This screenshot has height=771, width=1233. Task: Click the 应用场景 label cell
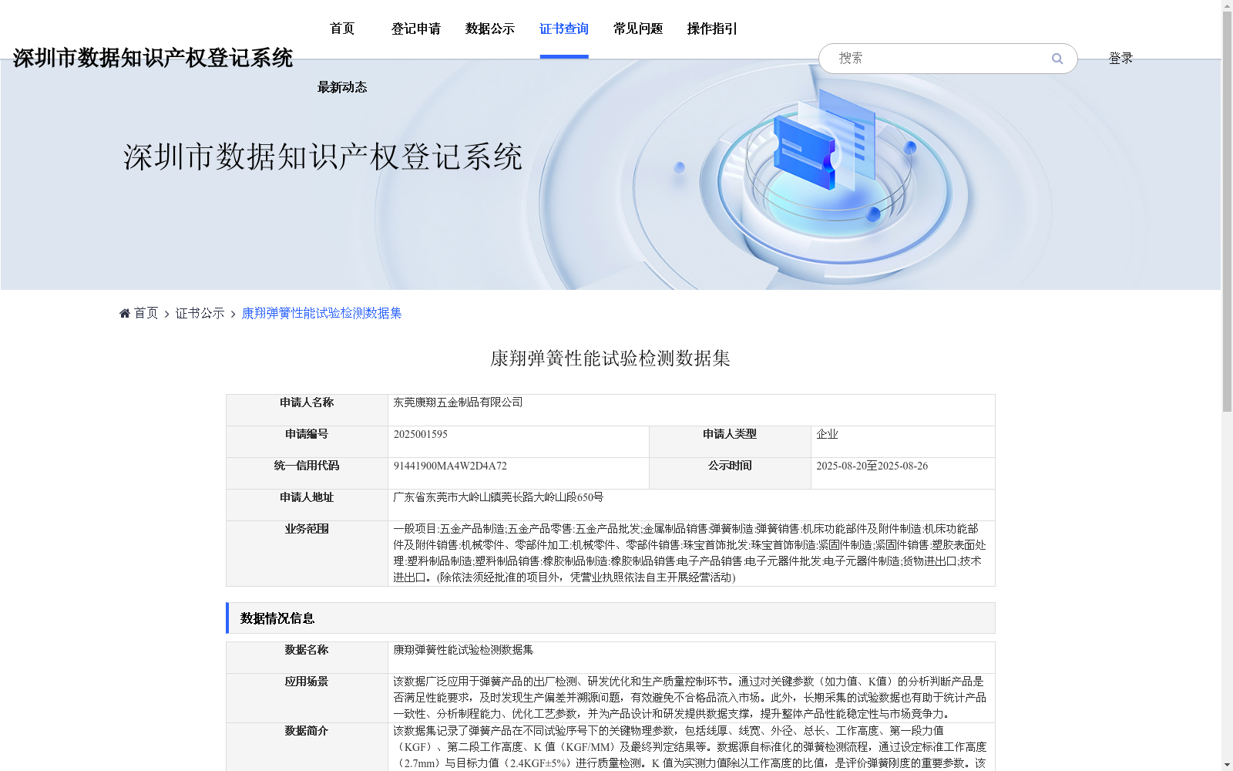tap(307, 698)
